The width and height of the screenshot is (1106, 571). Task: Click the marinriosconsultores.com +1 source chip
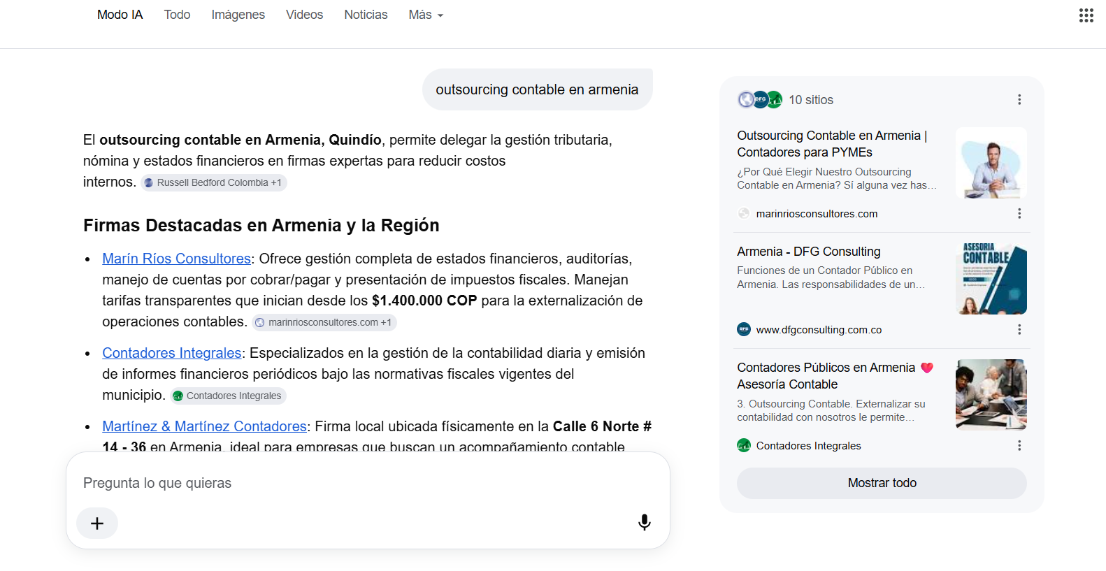[x=324, y=322]
